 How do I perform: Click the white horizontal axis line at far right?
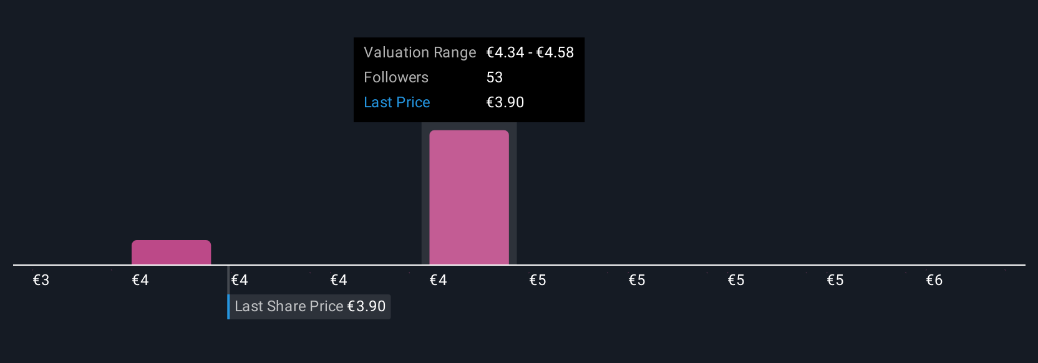998,265
